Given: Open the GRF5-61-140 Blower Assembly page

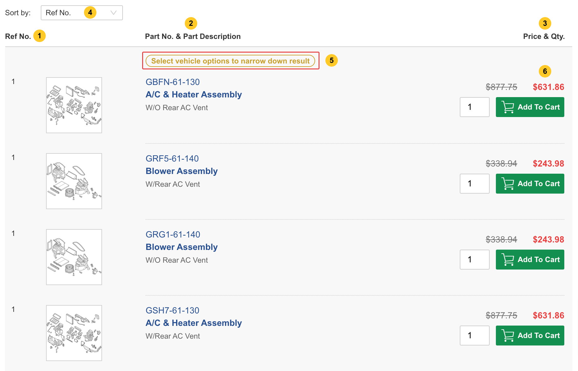Looking at the screenshot, I should (172, 158).
